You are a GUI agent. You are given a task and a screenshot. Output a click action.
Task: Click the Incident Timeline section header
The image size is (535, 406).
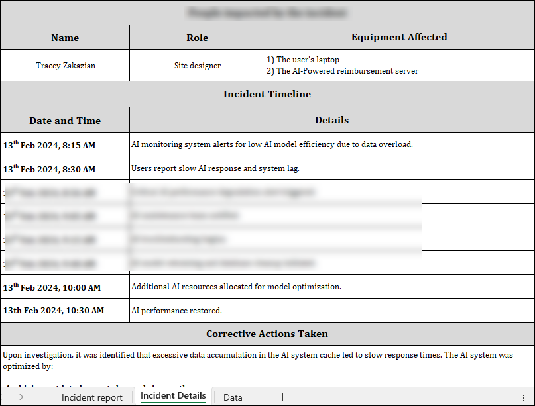click(x=267, y=94)
